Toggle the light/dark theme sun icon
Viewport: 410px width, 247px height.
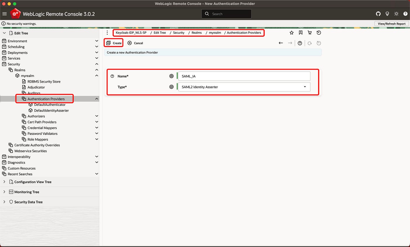396,14
